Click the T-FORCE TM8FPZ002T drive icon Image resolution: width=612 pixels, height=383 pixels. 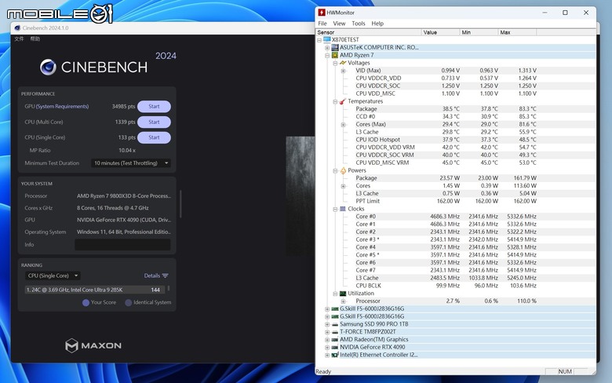coord(335,332)
